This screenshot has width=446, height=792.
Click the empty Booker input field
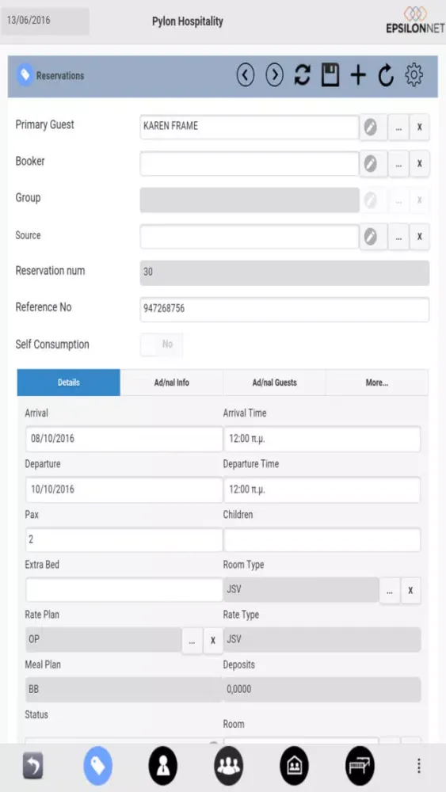[250, 164]
